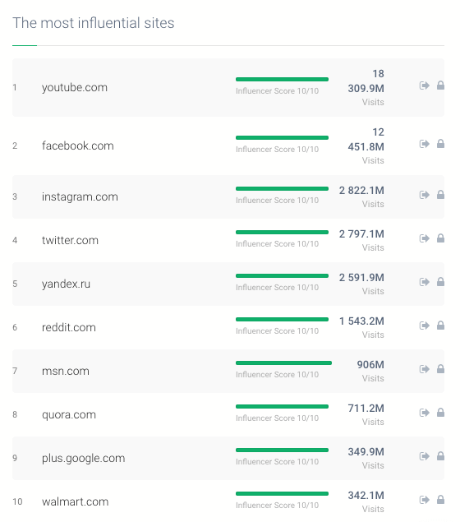
Task: Click the influencer score bar for msn.com
Action: (283, 363)
